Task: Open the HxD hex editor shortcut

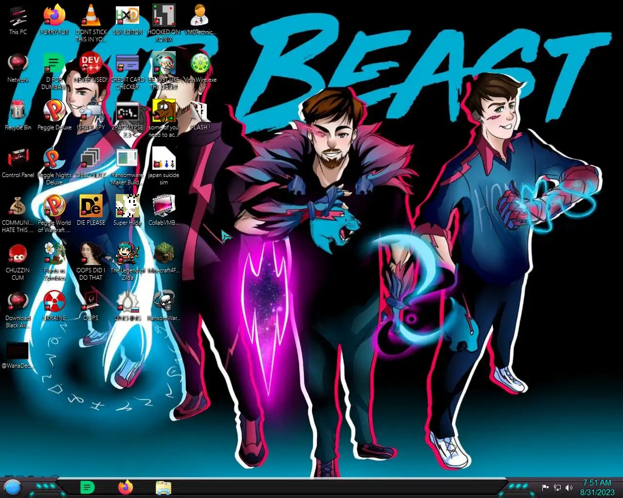Action: pos(128,20)
